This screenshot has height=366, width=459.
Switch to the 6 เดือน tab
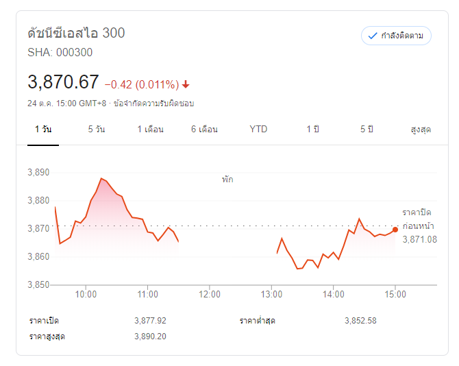pos(204,129)
